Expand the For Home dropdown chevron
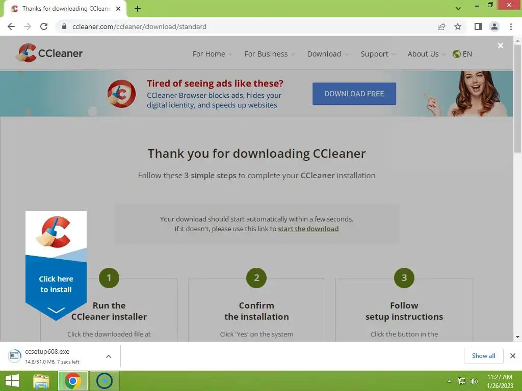The image size is (522, 391). (x=230, y=54)
